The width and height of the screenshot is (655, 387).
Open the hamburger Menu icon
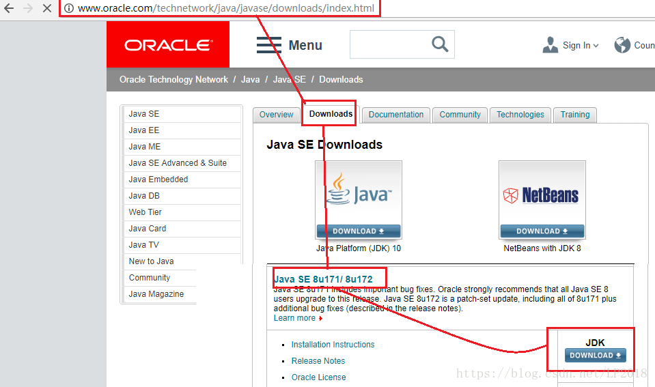click(x=268, y=45)
